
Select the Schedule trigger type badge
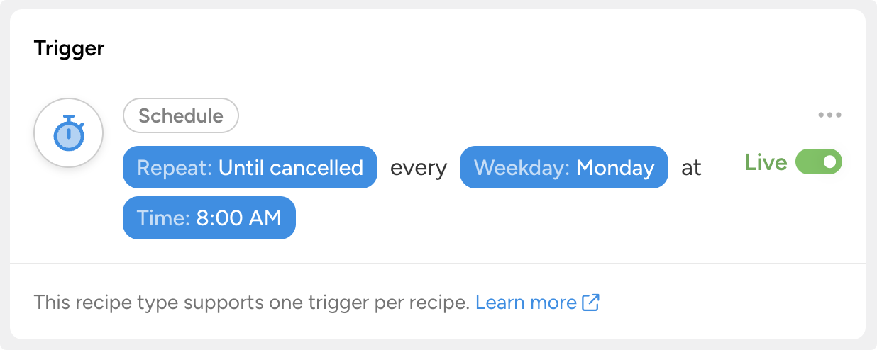(181, 115)
